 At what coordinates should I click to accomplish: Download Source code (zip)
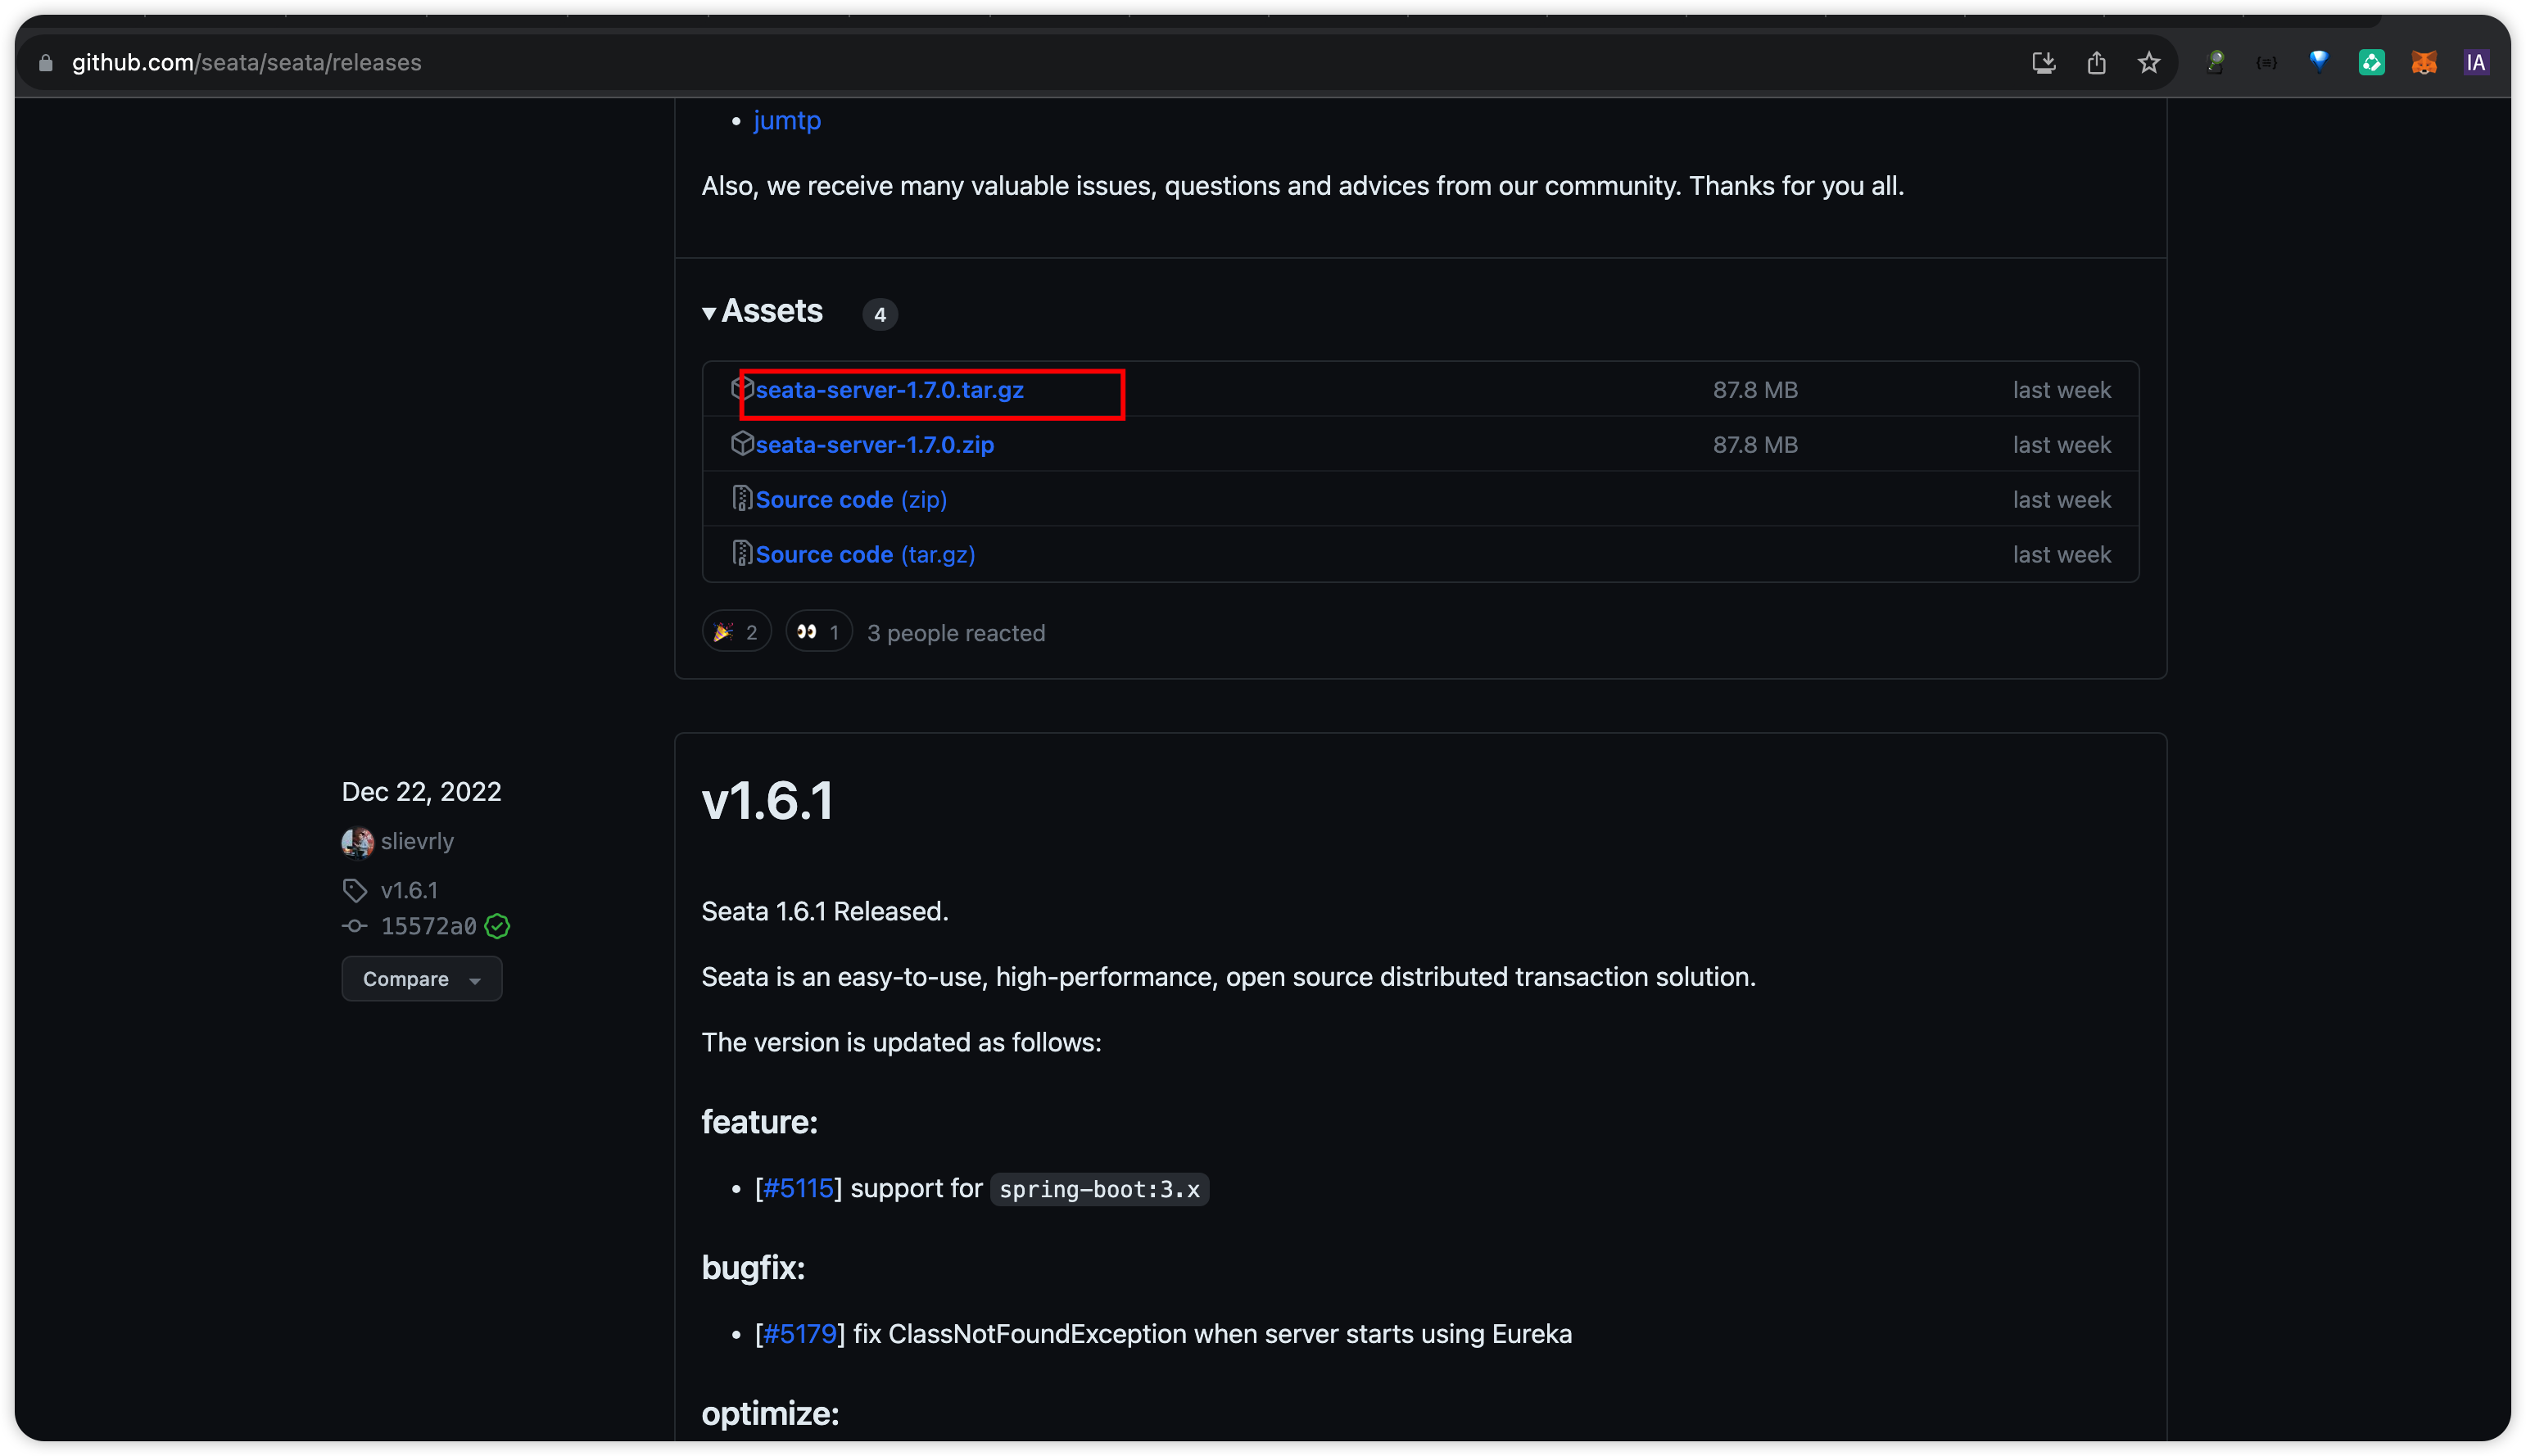pos(850,500)
